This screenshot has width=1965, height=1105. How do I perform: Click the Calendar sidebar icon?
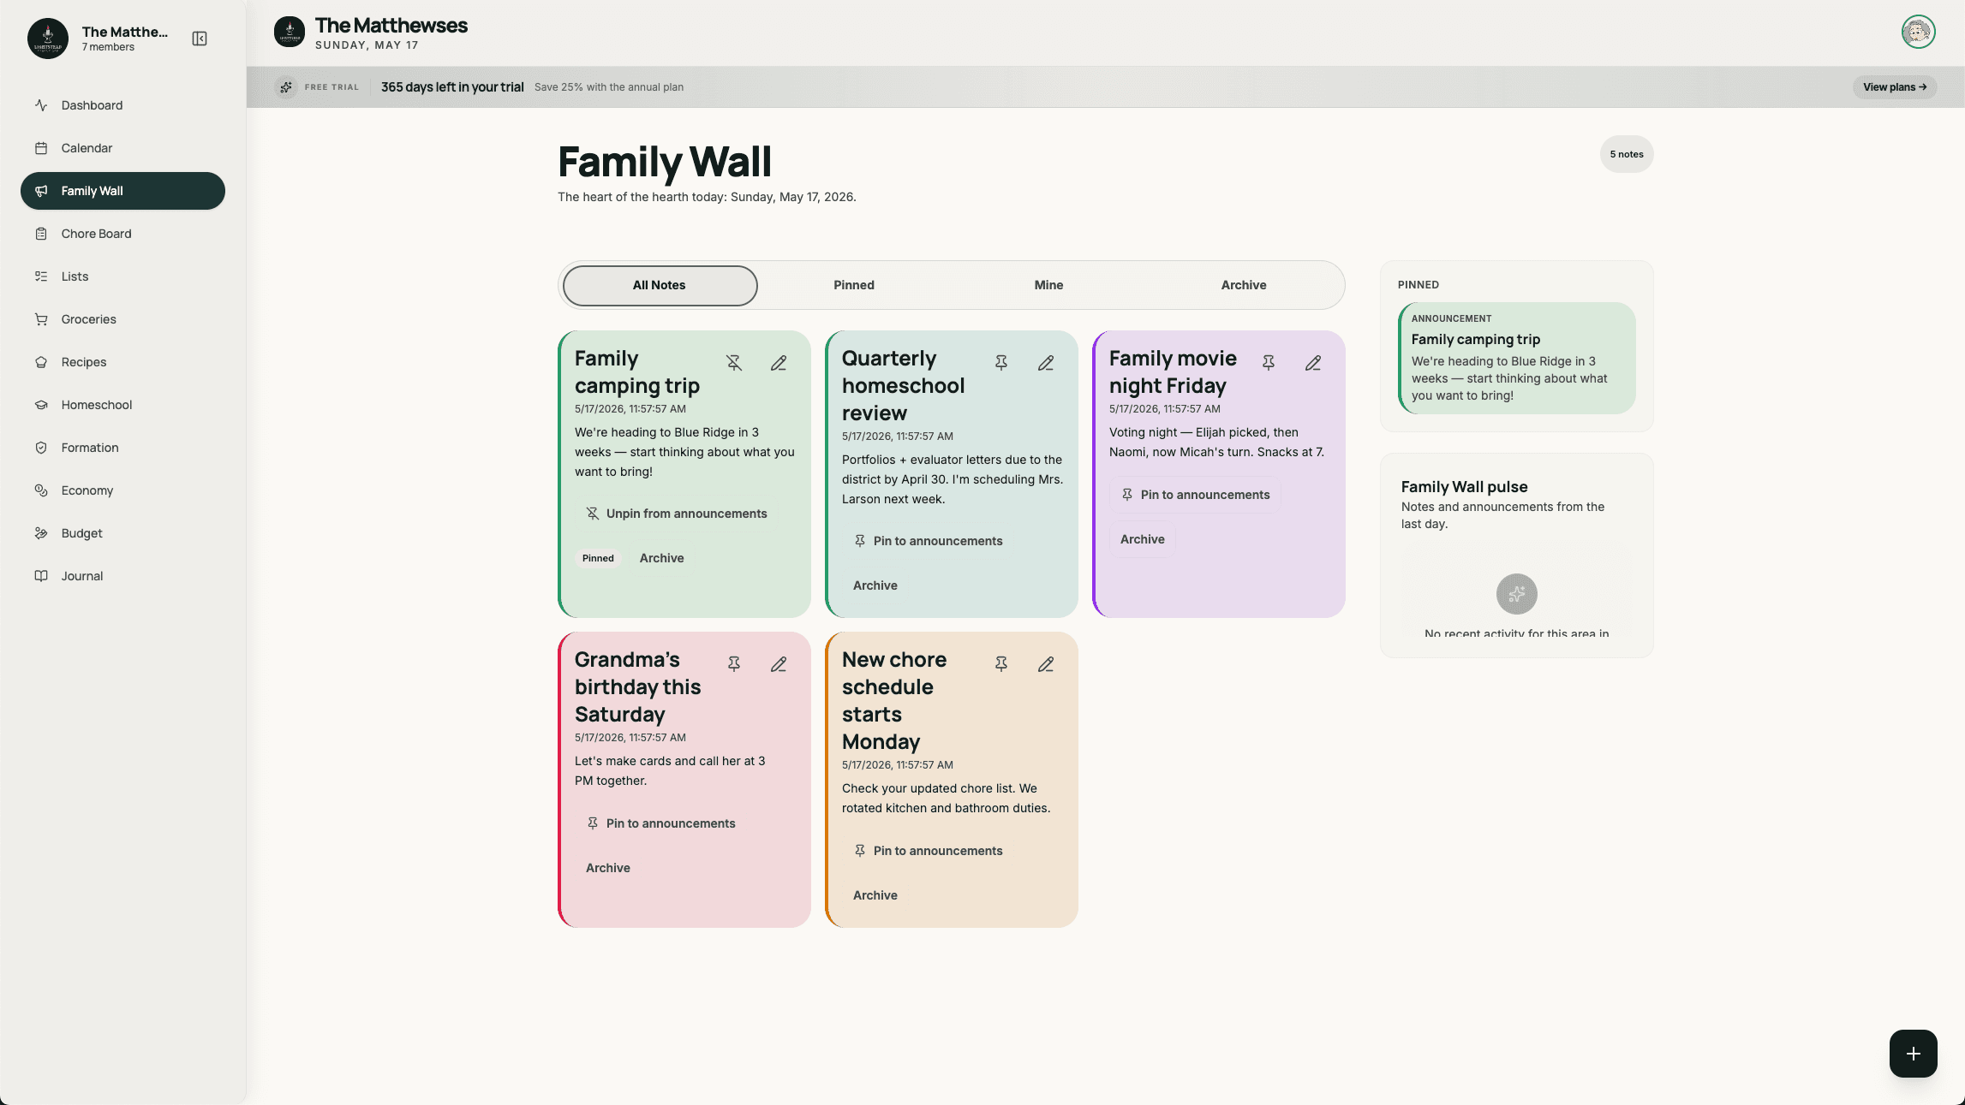click(41, 148)
